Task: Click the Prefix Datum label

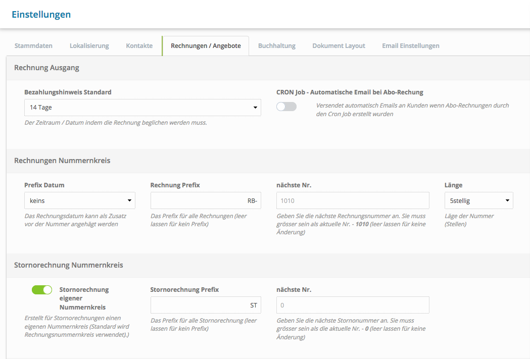Action: 44,185
